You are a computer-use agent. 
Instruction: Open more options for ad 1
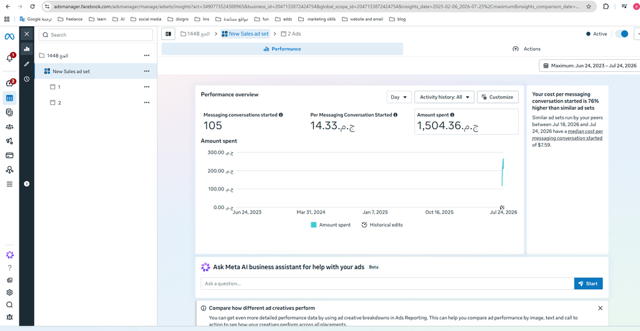pos(146,87)
